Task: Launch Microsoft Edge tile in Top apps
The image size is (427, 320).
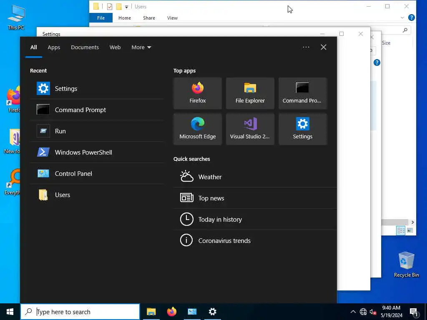Action: pos(197,129)
